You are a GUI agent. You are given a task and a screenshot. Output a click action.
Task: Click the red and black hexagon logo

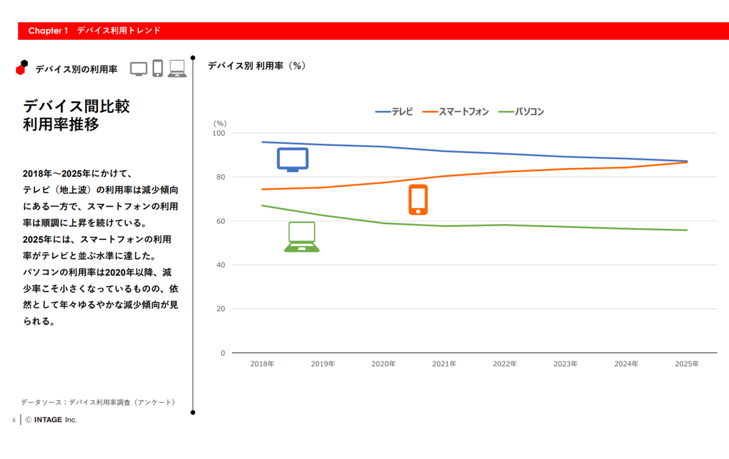(22, 68)
